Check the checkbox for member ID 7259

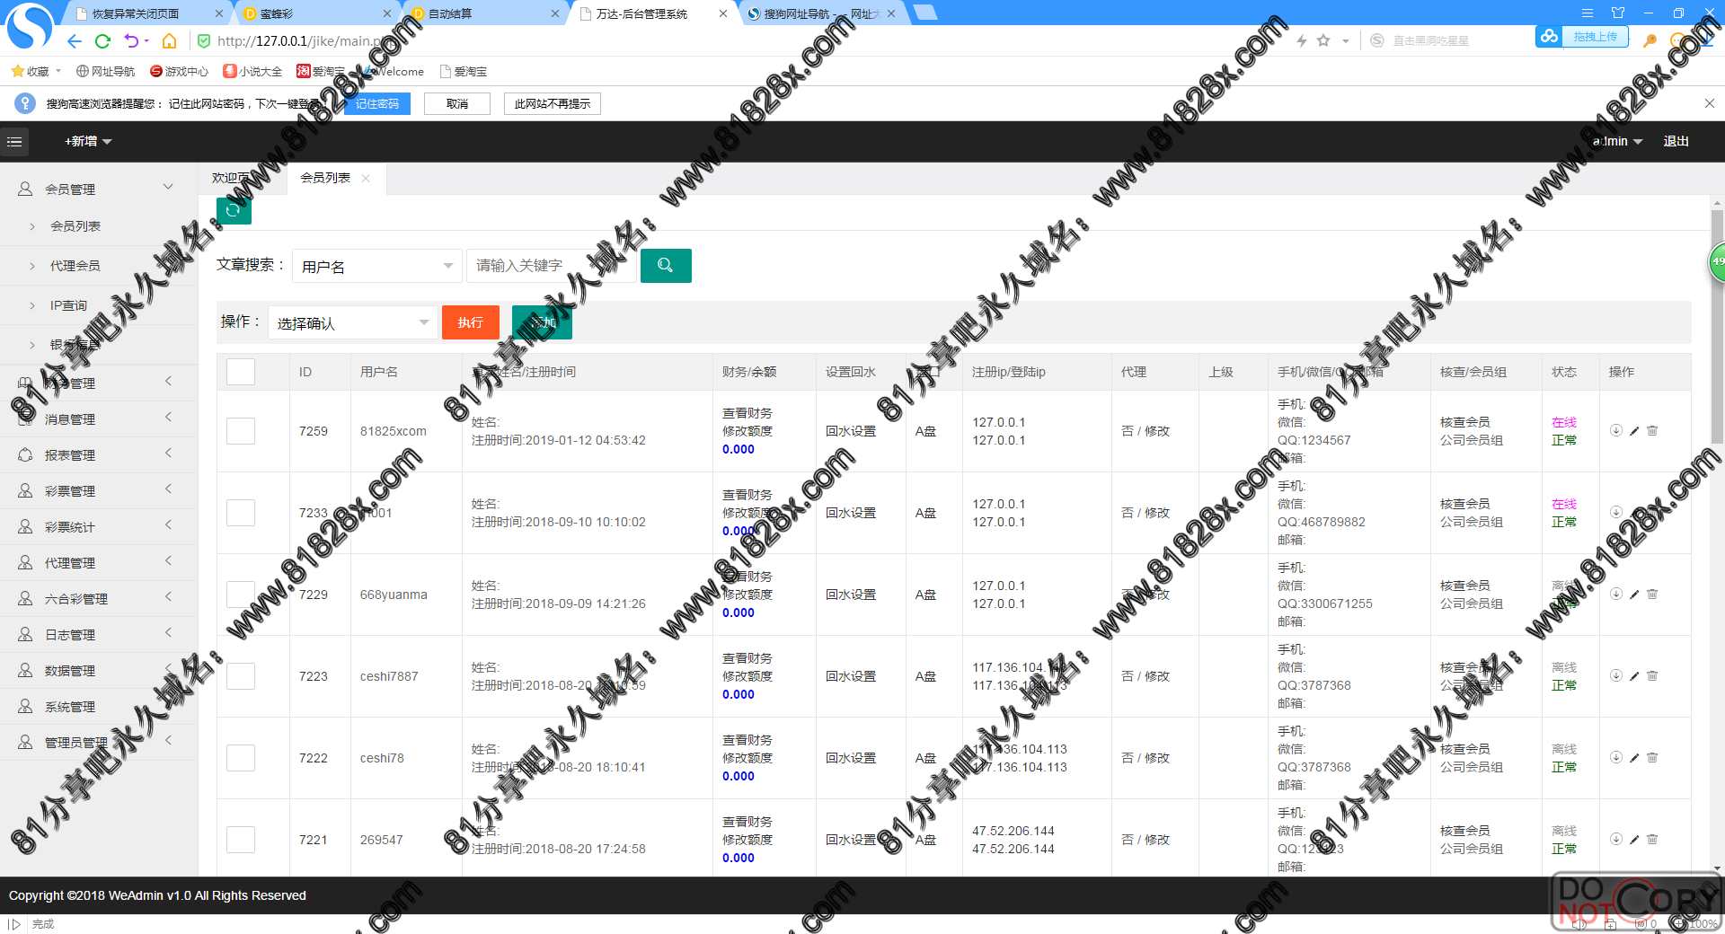tap(241, 431)
